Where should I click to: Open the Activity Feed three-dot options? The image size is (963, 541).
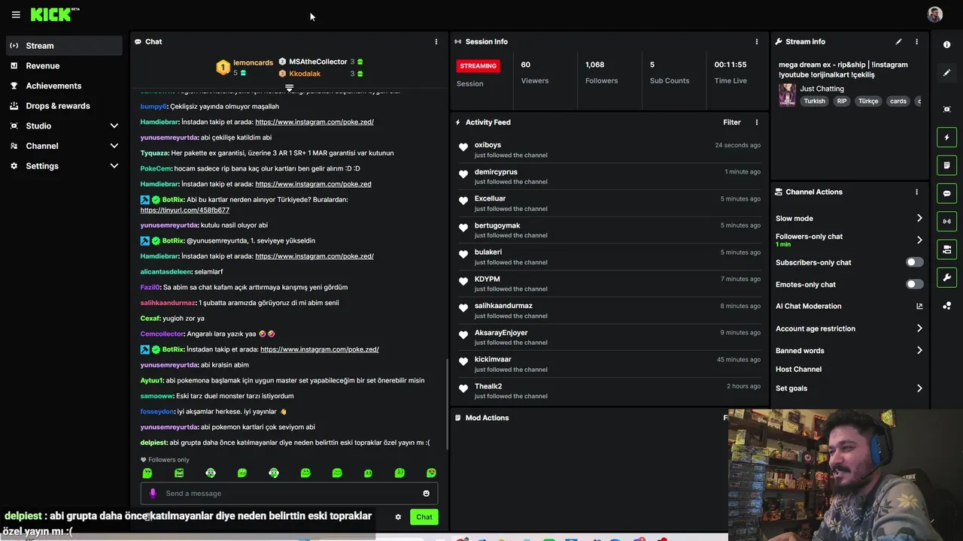point(757,122)
